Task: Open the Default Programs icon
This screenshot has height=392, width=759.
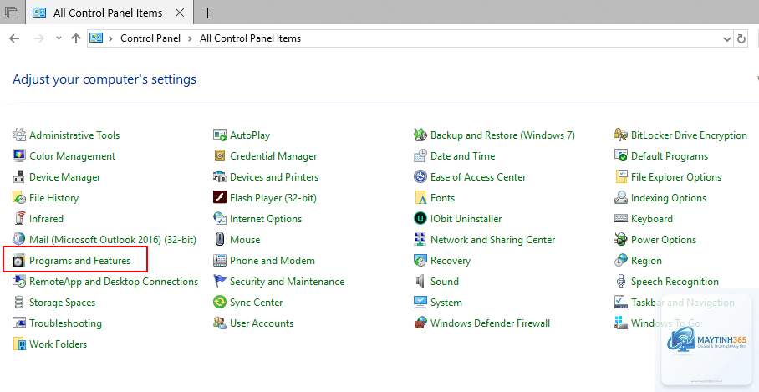Action: 621,155
